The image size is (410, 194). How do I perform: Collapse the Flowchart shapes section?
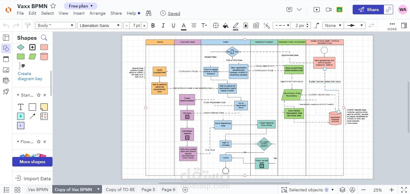point(18,142)
